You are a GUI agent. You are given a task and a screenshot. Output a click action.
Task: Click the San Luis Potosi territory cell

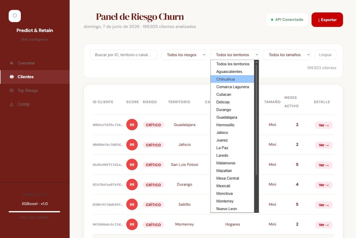tap(185, 165)
